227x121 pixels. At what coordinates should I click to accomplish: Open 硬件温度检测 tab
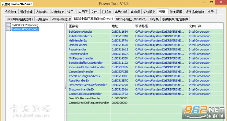click(195, 12)
